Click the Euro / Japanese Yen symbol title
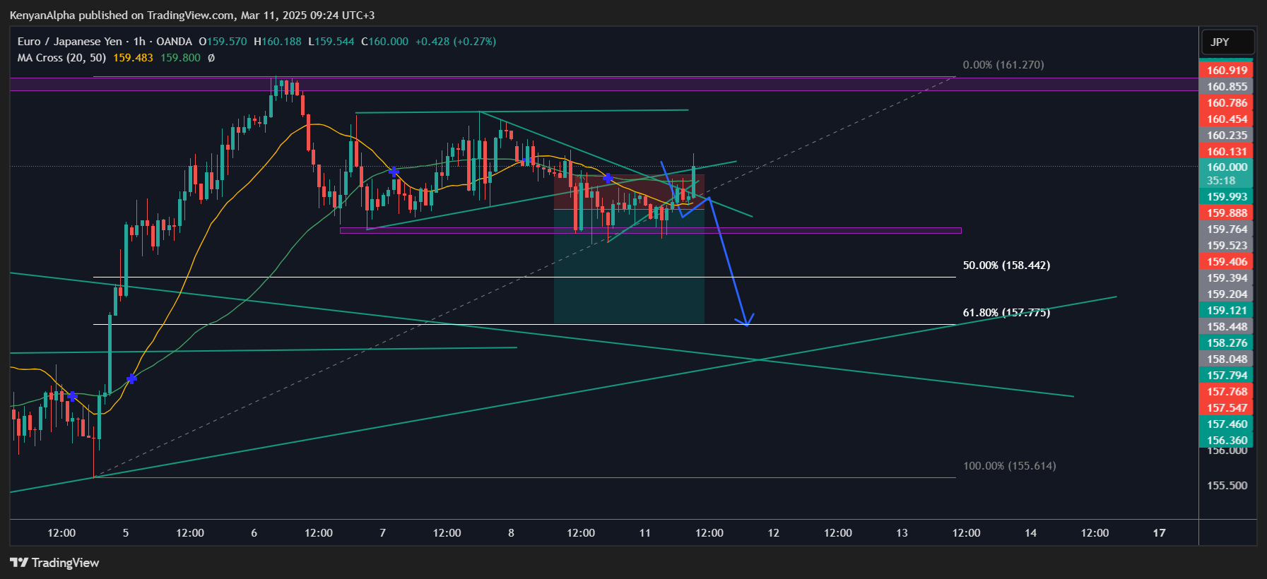 (69, 42)
